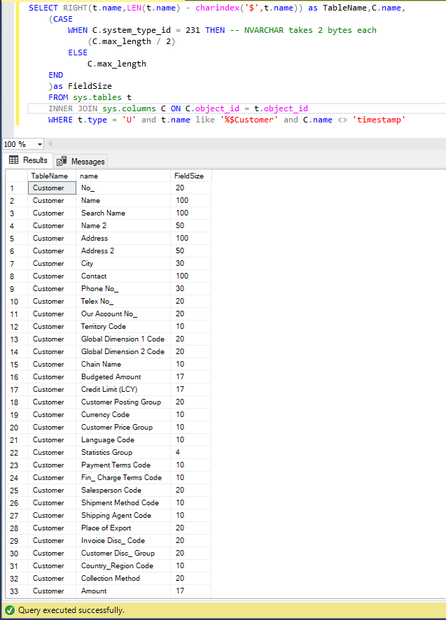
Task: Click the 'Place of Export' cell
Action: (123, 528)
